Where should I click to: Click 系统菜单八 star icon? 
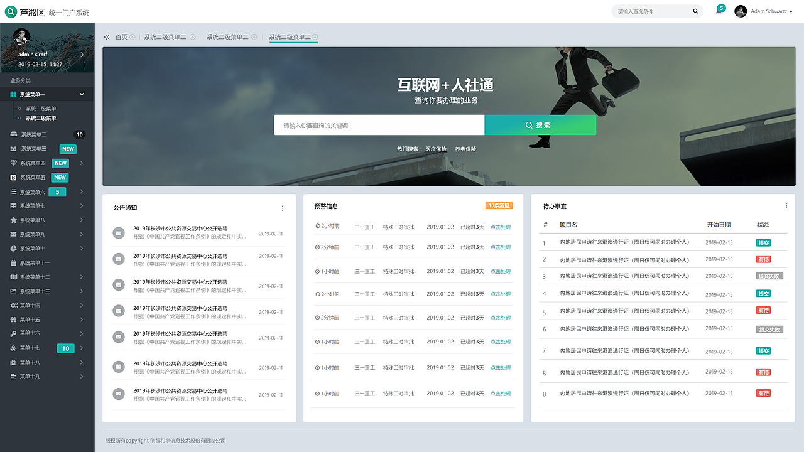[x=13, y=220]
